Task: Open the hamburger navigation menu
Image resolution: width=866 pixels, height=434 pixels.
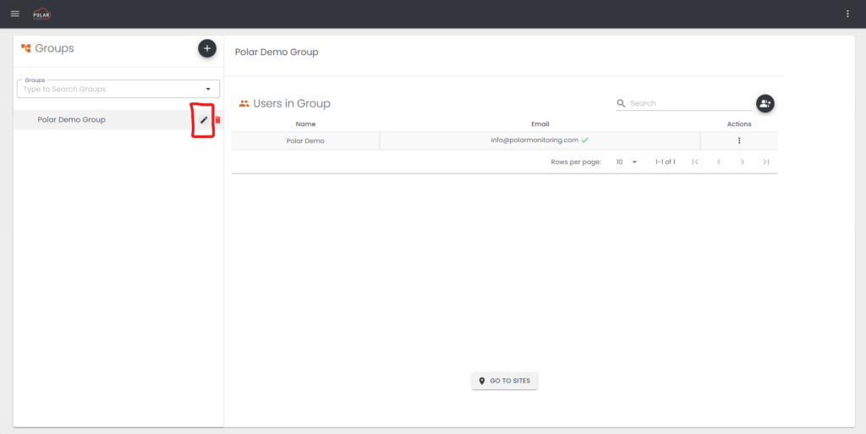Action: (14, 14)
